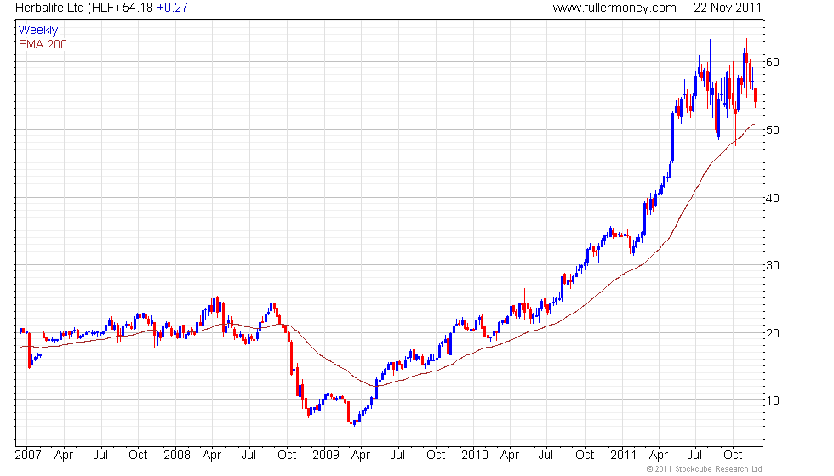Screen dimensions: 834x476
Task: Click the 50 price axis label
Action: click(x=773, y=130)
